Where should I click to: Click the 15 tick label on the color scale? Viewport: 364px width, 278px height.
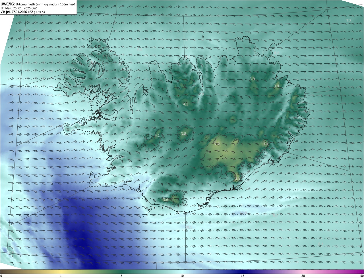pyautogui.click(x=243, y=276)
